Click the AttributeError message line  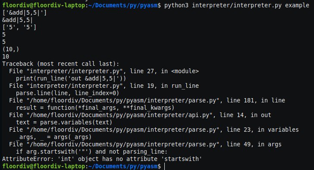(x=102, y=159)
